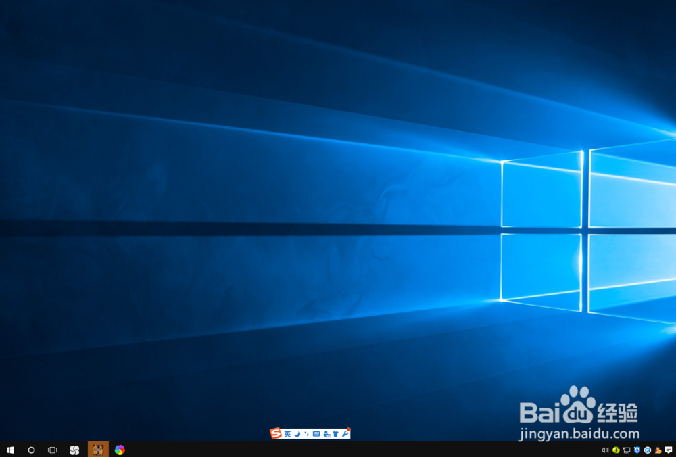The width and height of the screenshot is (676, 457).
Task: Click the display icon in the system tray
Action: (627, 450)
